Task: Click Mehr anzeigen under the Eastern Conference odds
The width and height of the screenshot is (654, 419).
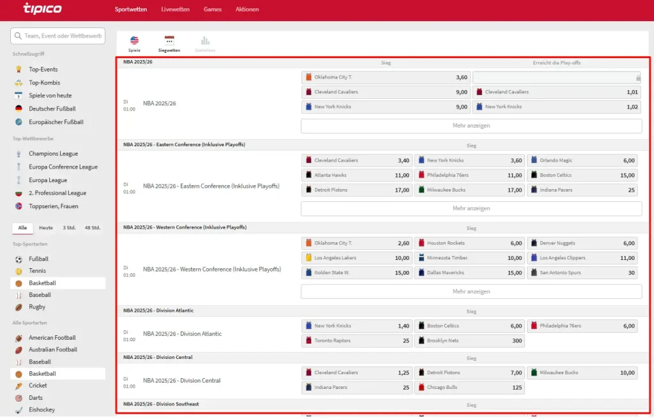Action: tap(471, 208)
